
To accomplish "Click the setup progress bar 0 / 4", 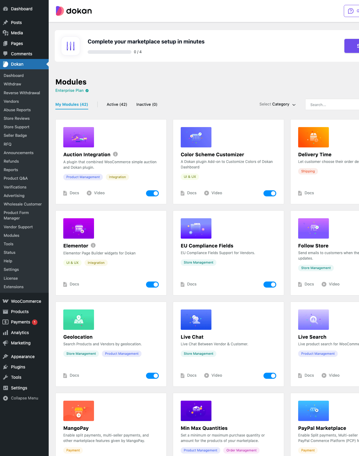I will coord(110,52).
